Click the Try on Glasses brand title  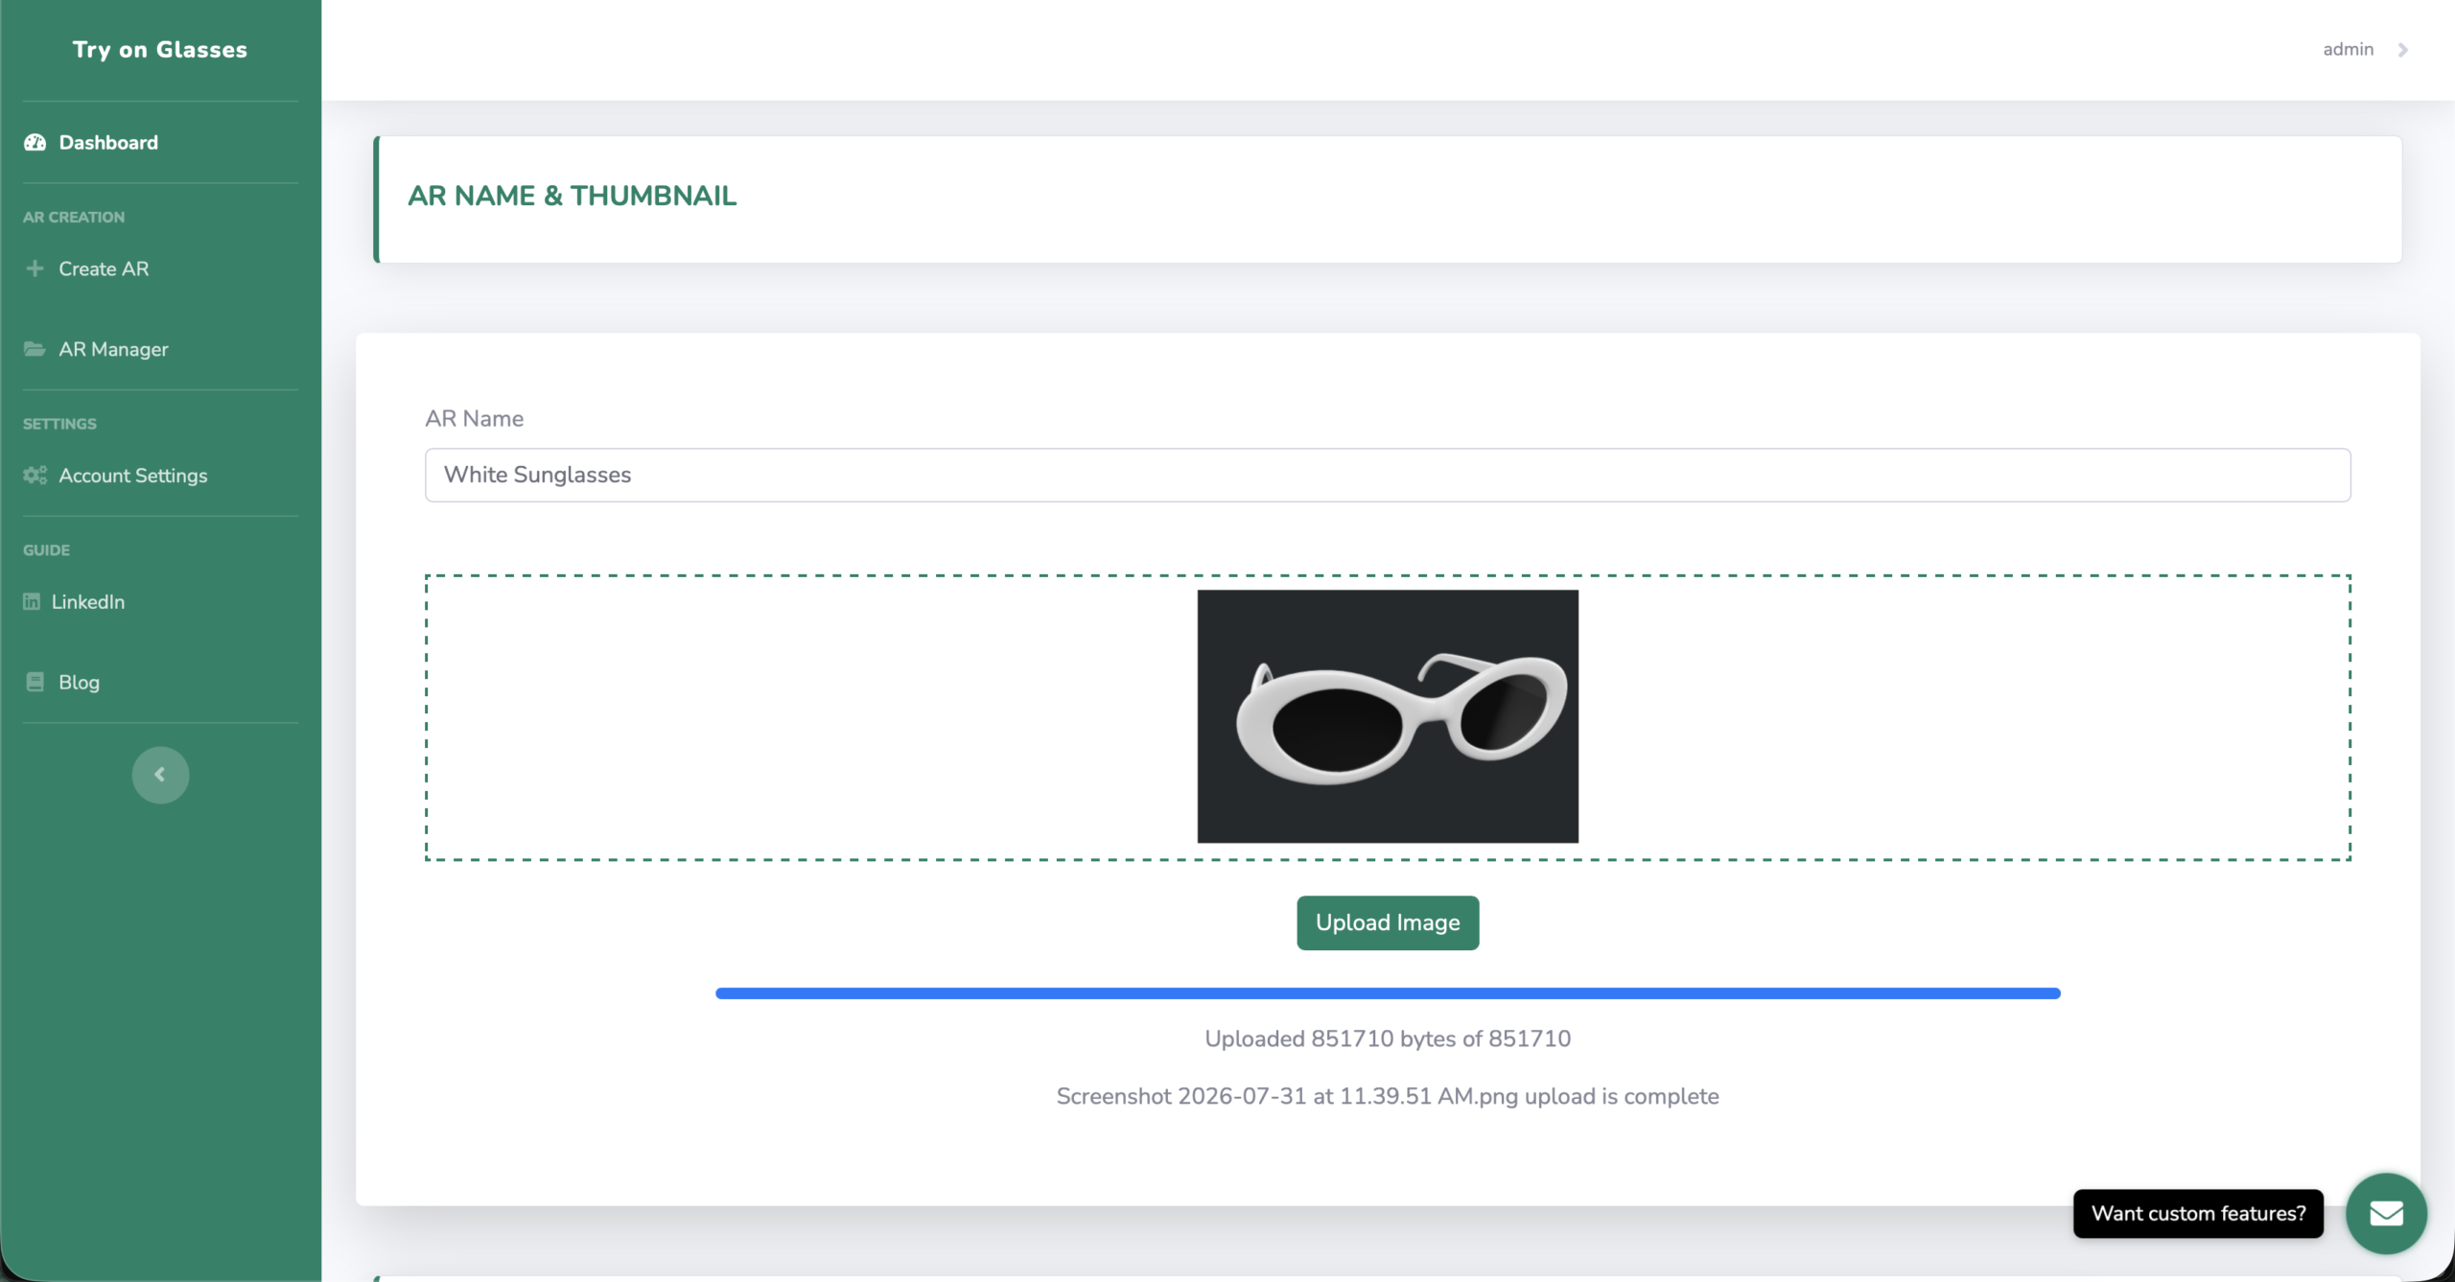pos(160,50)
